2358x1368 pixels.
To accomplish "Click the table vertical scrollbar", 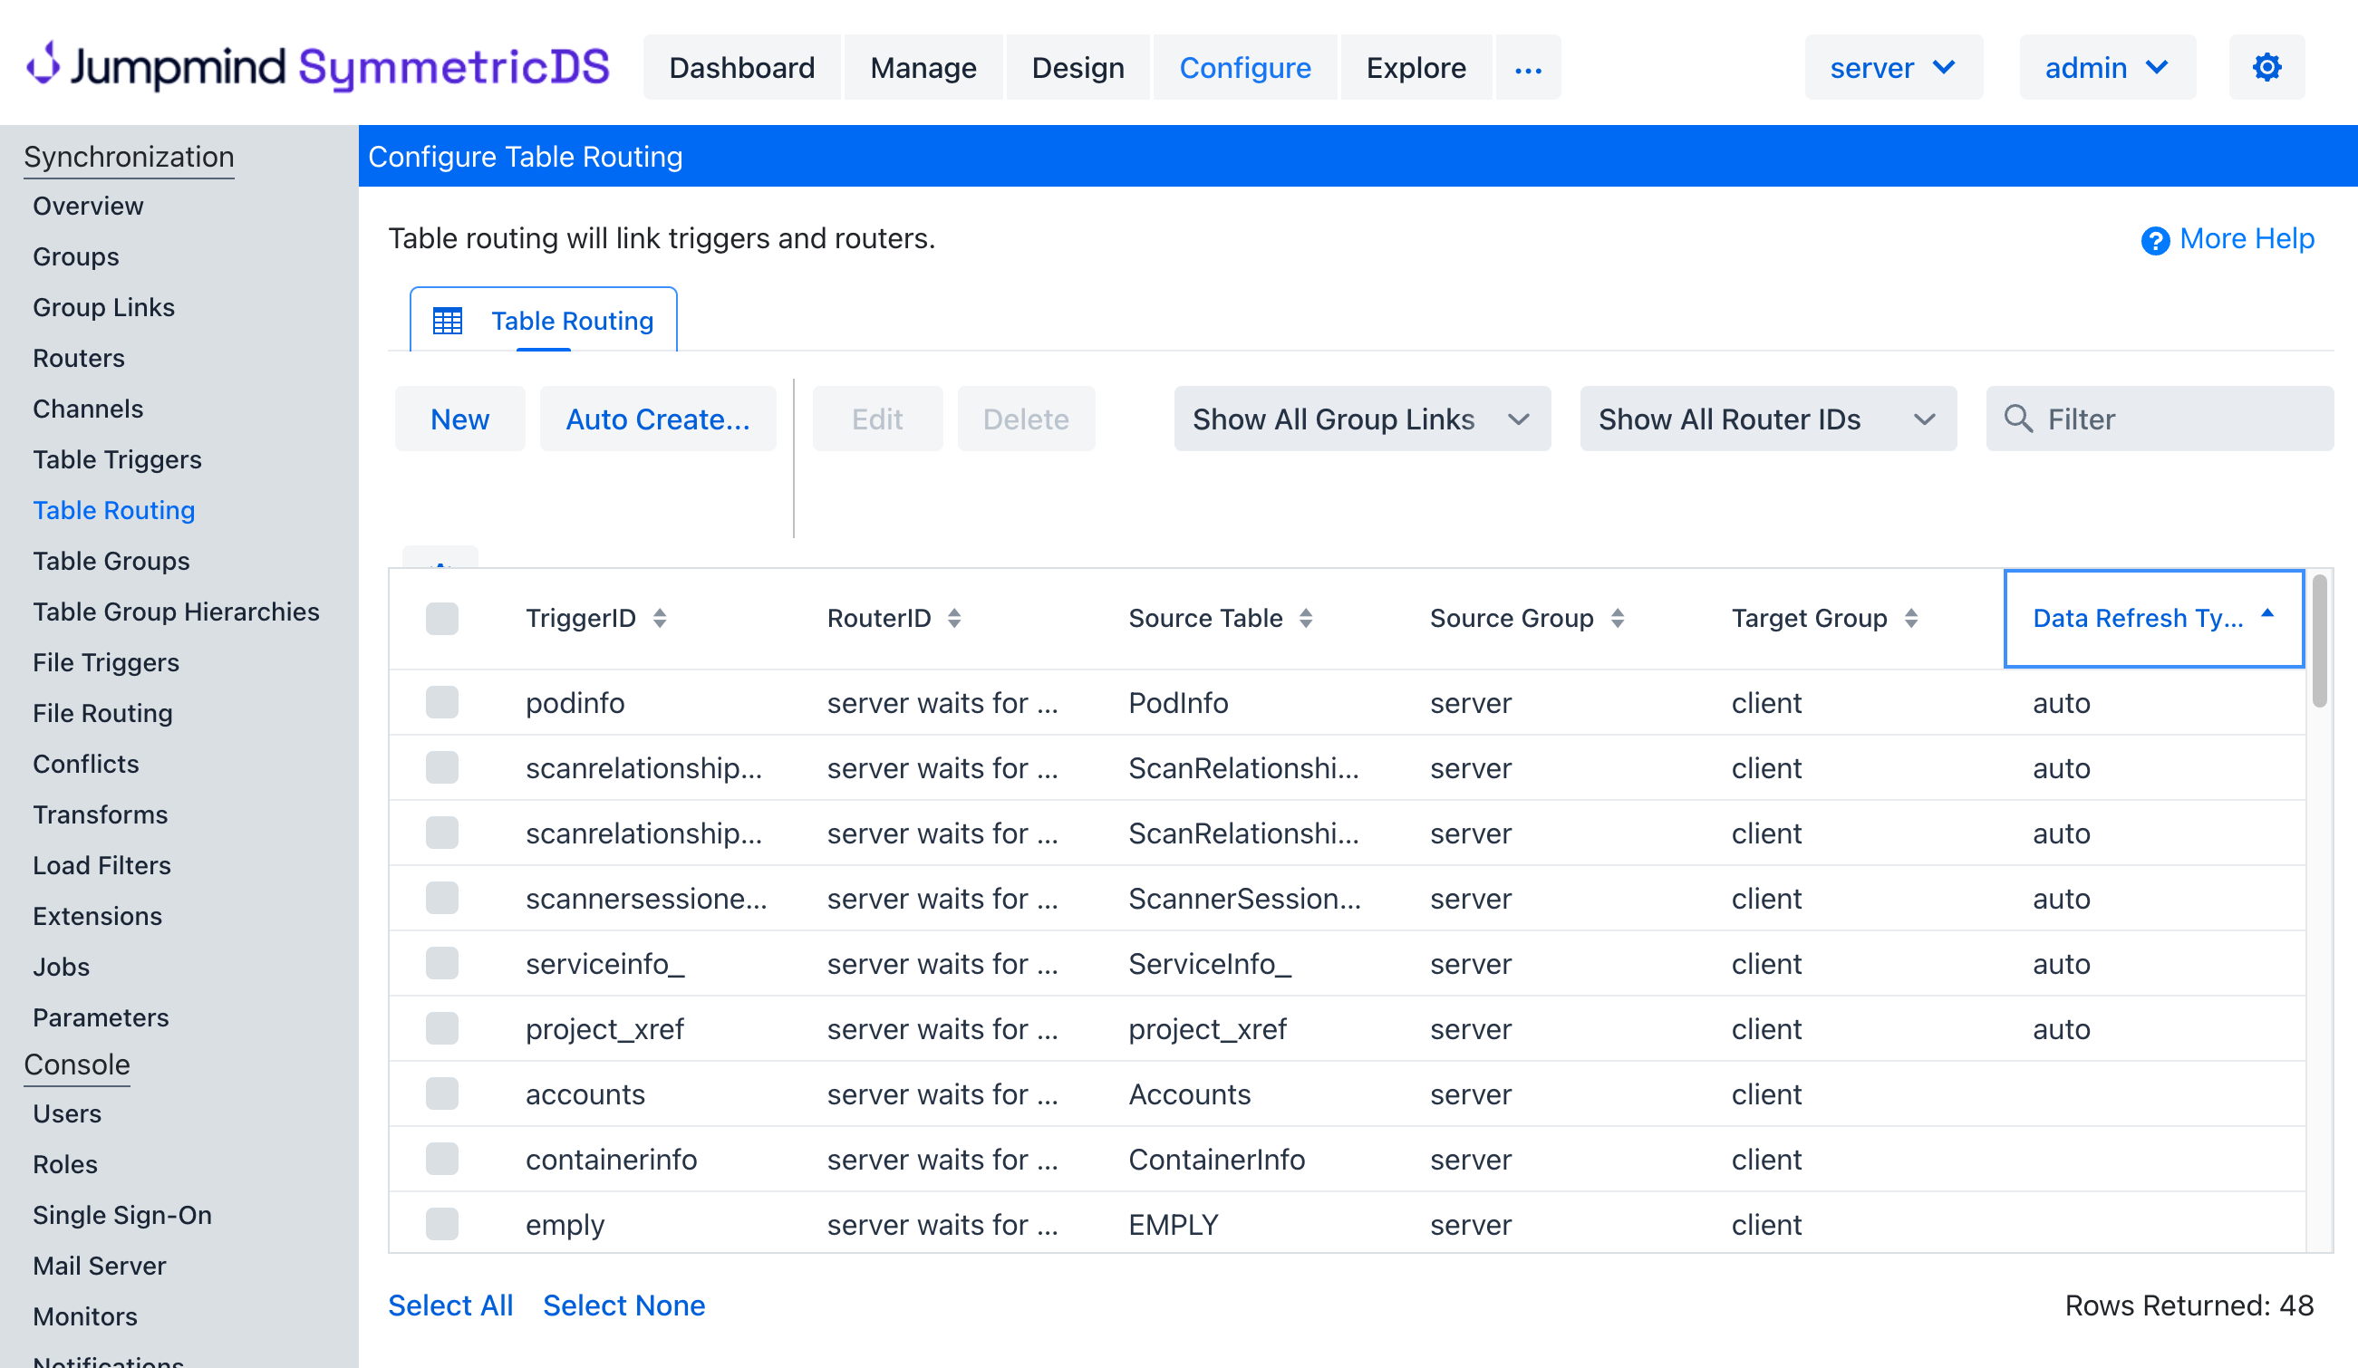I will 2319,642.
